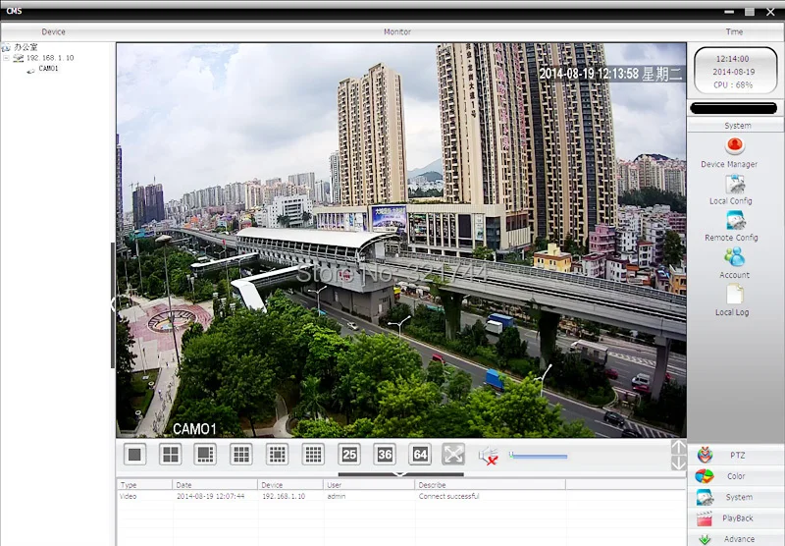Switch to 64-channel view
The width and height of the screenshot is (785, 546).
pos(420,455)
